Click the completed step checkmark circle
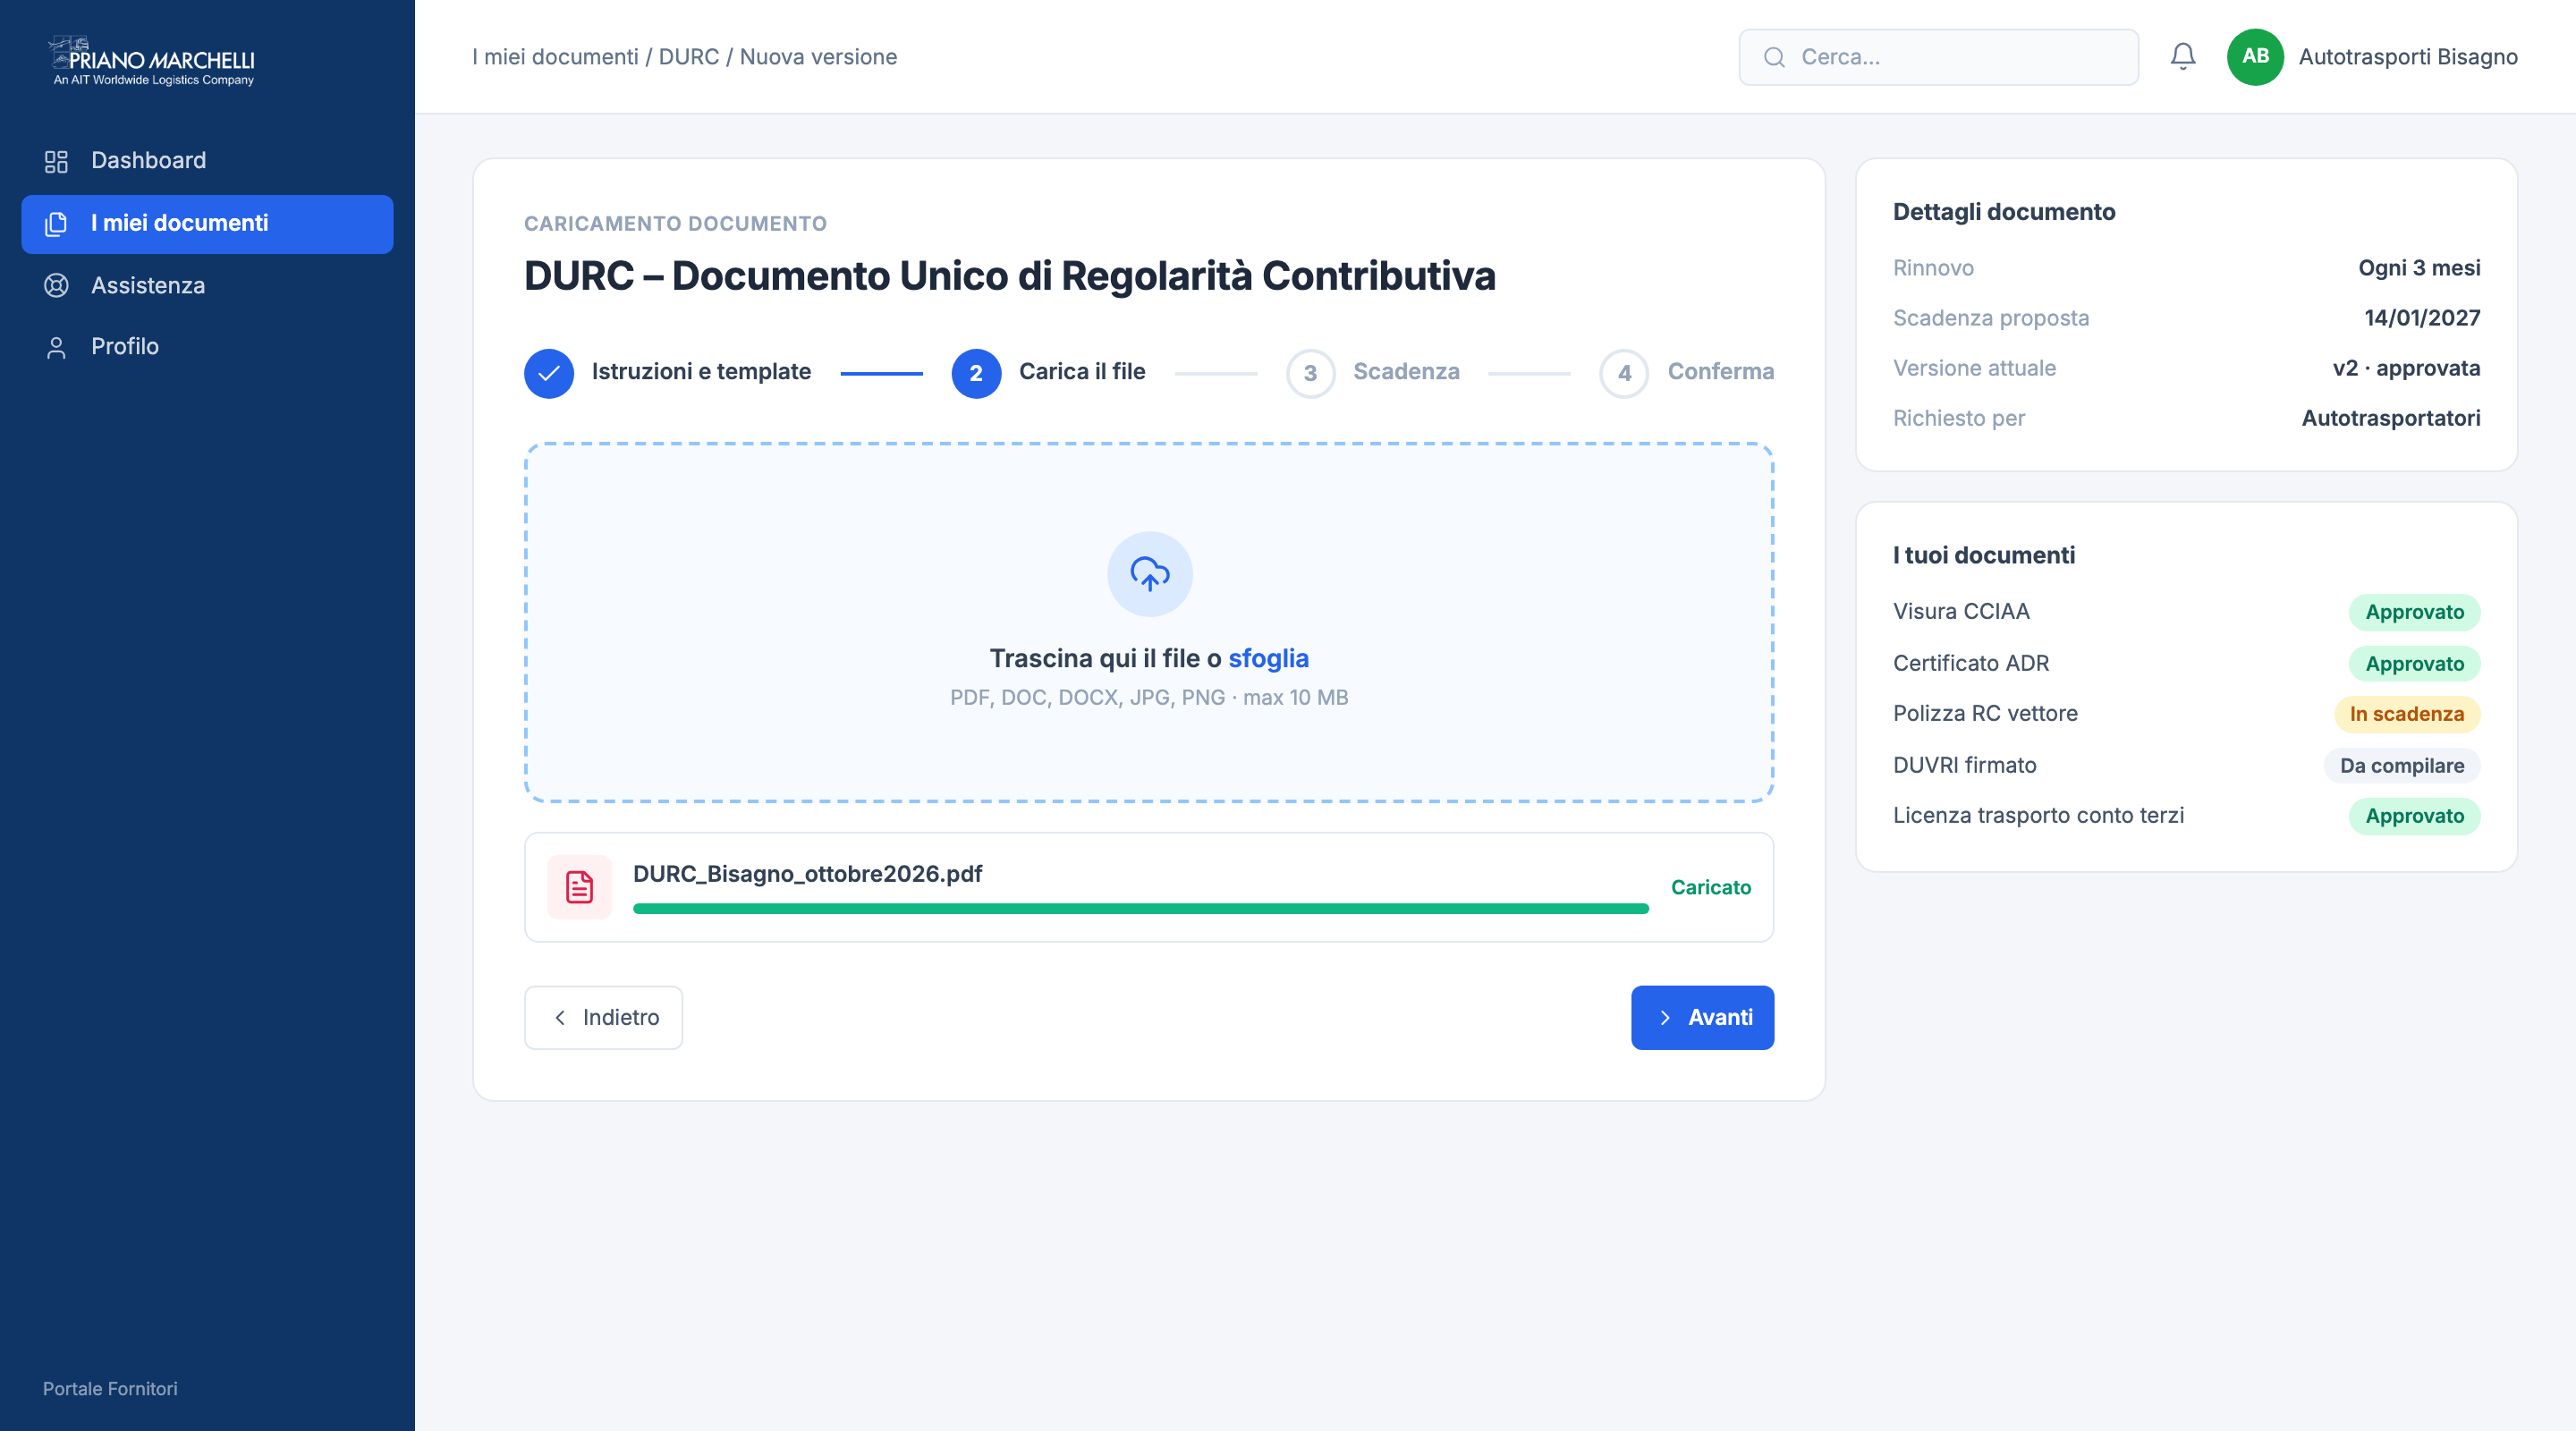The width and height of the screenshot is (2576, 1431). pos(549,373)
